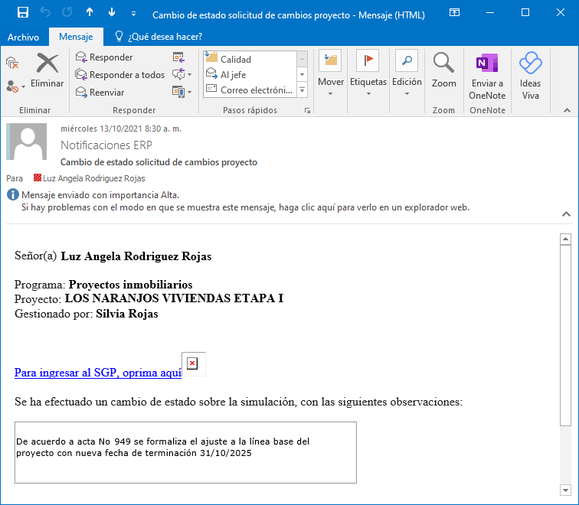Click the Redo arrow in the title bar
This screenshot has height=505, width=579.
[x=67, y=12]
